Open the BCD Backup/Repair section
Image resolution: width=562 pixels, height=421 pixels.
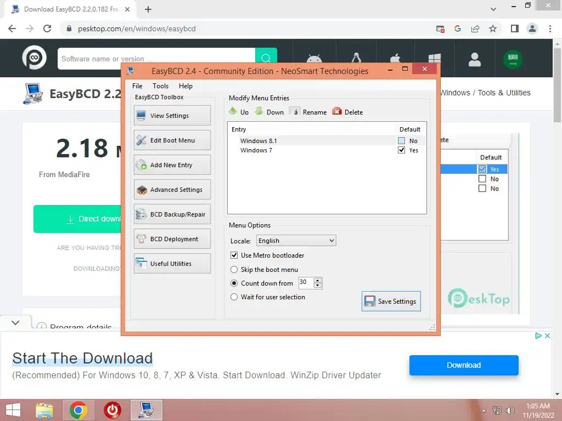coord(172,214)
